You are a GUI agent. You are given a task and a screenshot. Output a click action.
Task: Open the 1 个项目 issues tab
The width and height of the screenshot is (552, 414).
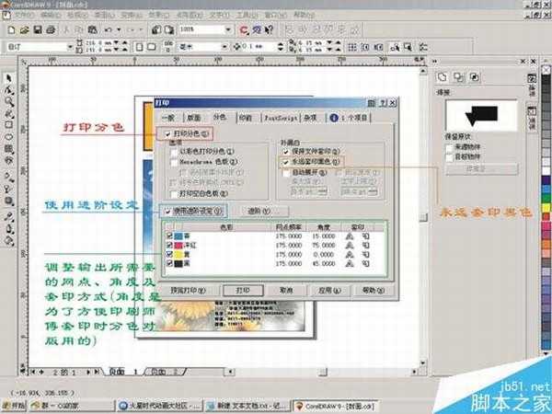point(349,118)
